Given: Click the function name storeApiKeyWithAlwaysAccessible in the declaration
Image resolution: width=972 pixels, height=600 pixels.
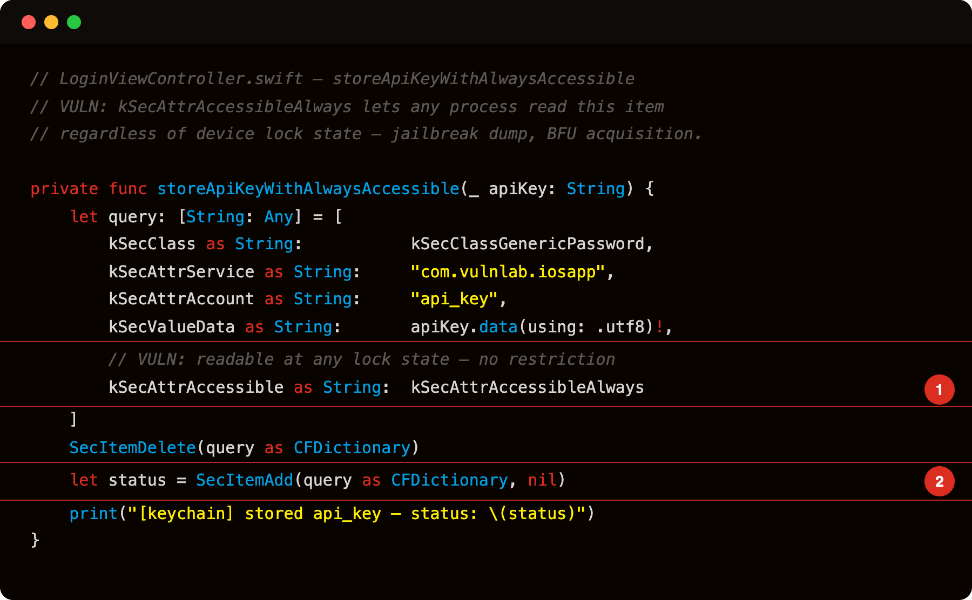Looking at the screenshot, I should [x=308, y=189].
